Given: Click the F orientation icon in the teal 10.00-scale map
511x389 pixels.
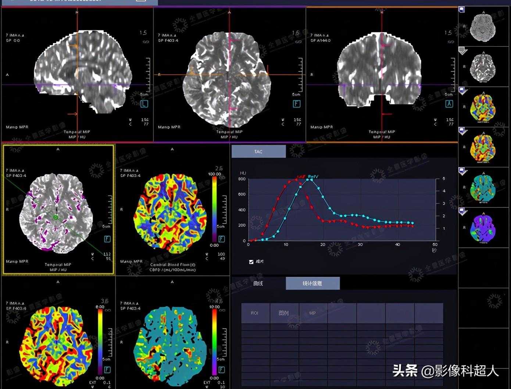Looking at the screenshot, I should coord(222,370).
